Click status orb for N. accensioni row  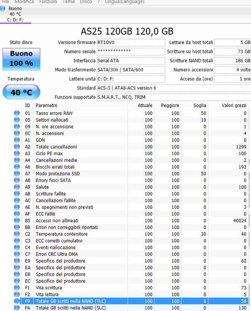pos(17,133)
